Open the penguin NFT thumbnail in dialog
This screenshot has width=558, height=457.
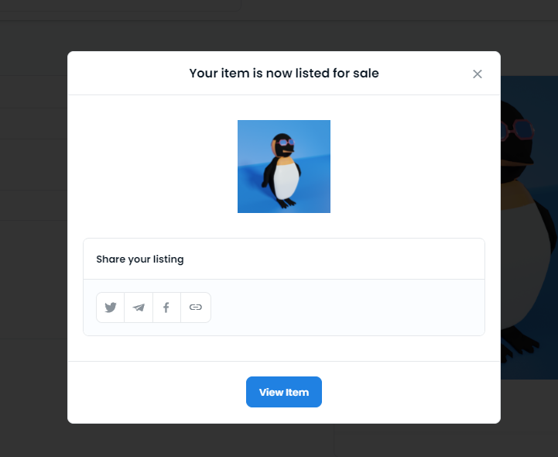[284, 167]
